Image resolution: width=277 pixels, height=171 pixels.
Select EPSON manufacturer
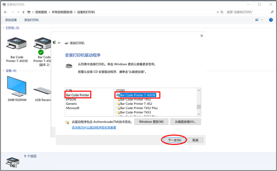pos(71,99)
